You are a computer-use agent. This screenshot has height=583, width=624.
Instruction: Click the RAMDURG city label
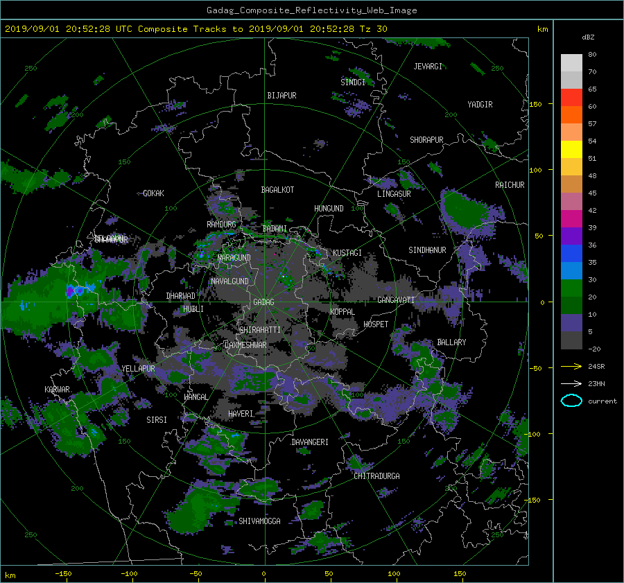click(221, 225)
